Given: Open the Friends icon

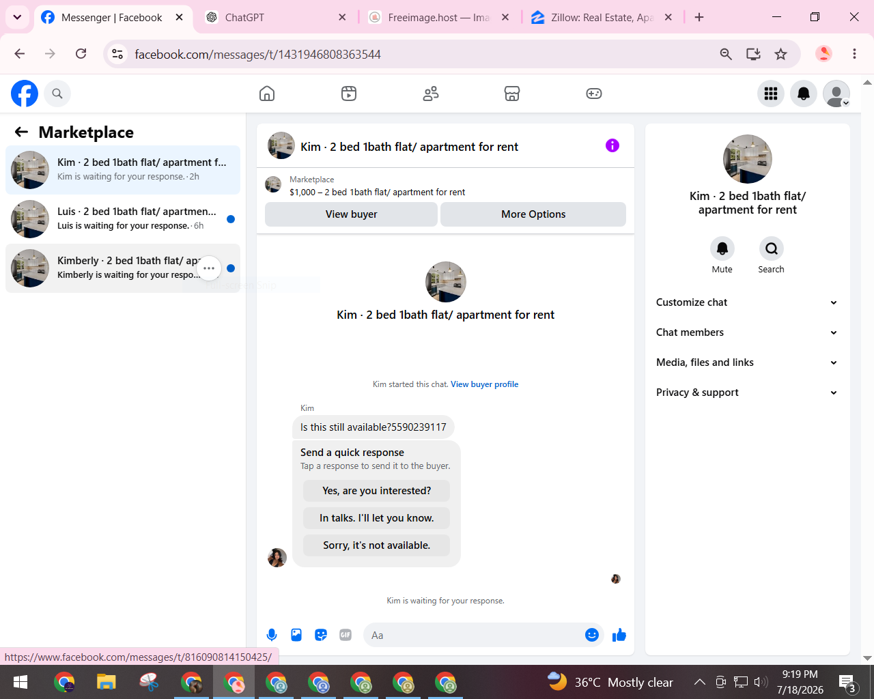Looking at the screenshot, I should [x=431, y=94].
